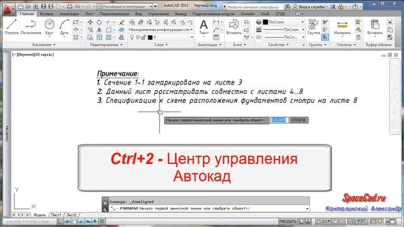Click the Вставить block insert icon
Image resolution: width=404 pixels, height=227 pixels.
pos(234,26)
